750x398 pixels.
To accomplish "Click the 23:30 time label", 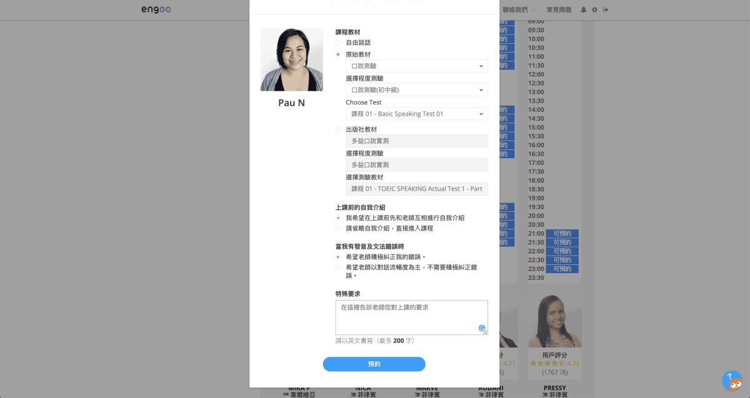I will tap(536, 277).
